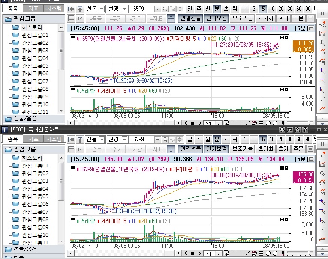The height and width of the screenshot is (259, 328).
Task: Toggle 연결선물 in the 165P9 window
Action: click(190, 18)
